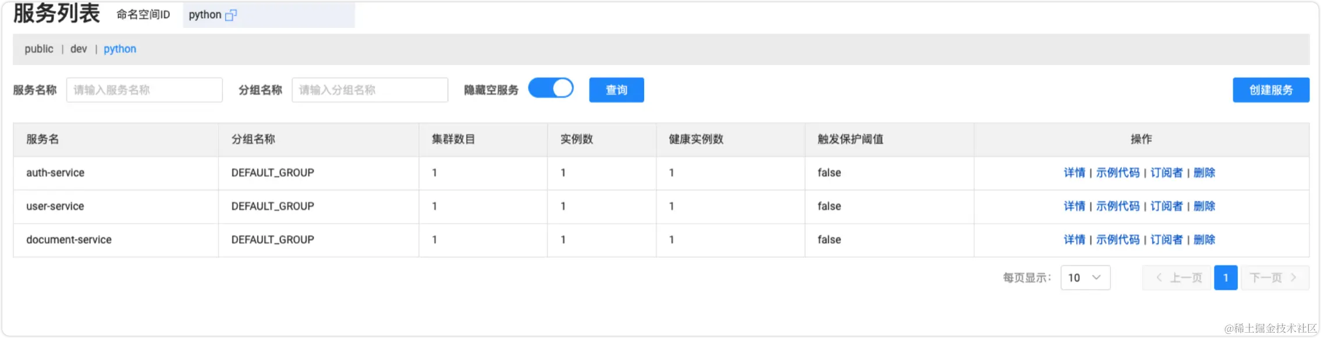This screenshot has height=338, width=1321.
Task: Click false threshold value in auth-service row
Action: point(829,172)
